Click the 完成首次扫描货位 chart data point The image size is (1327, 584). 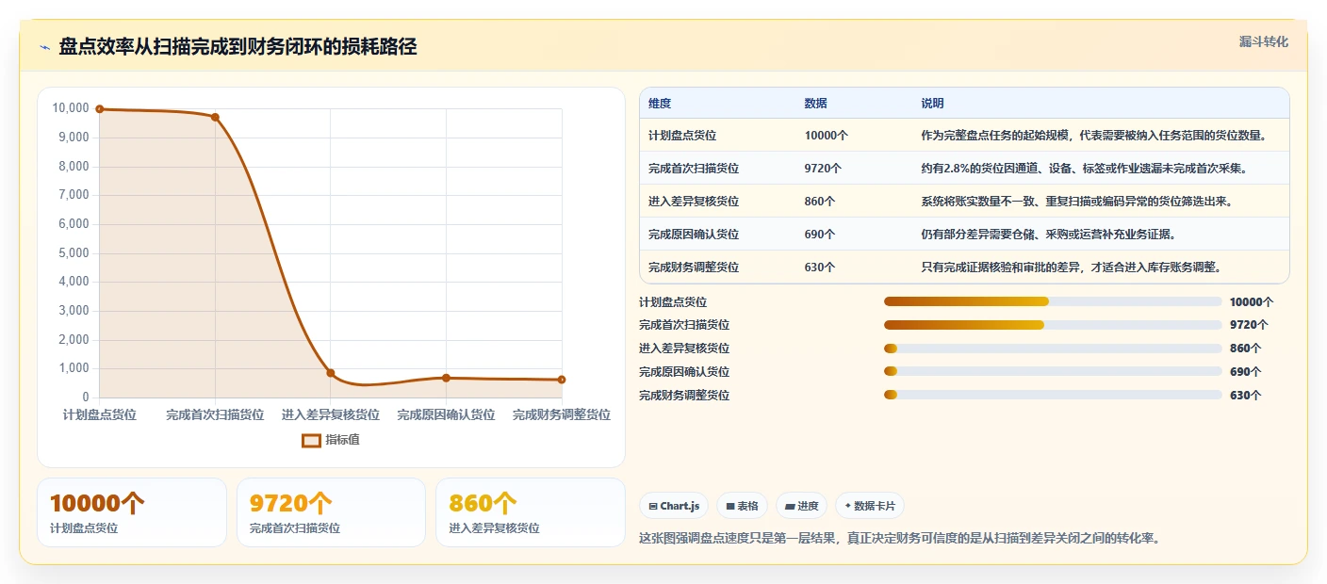(x=215, y=117)
